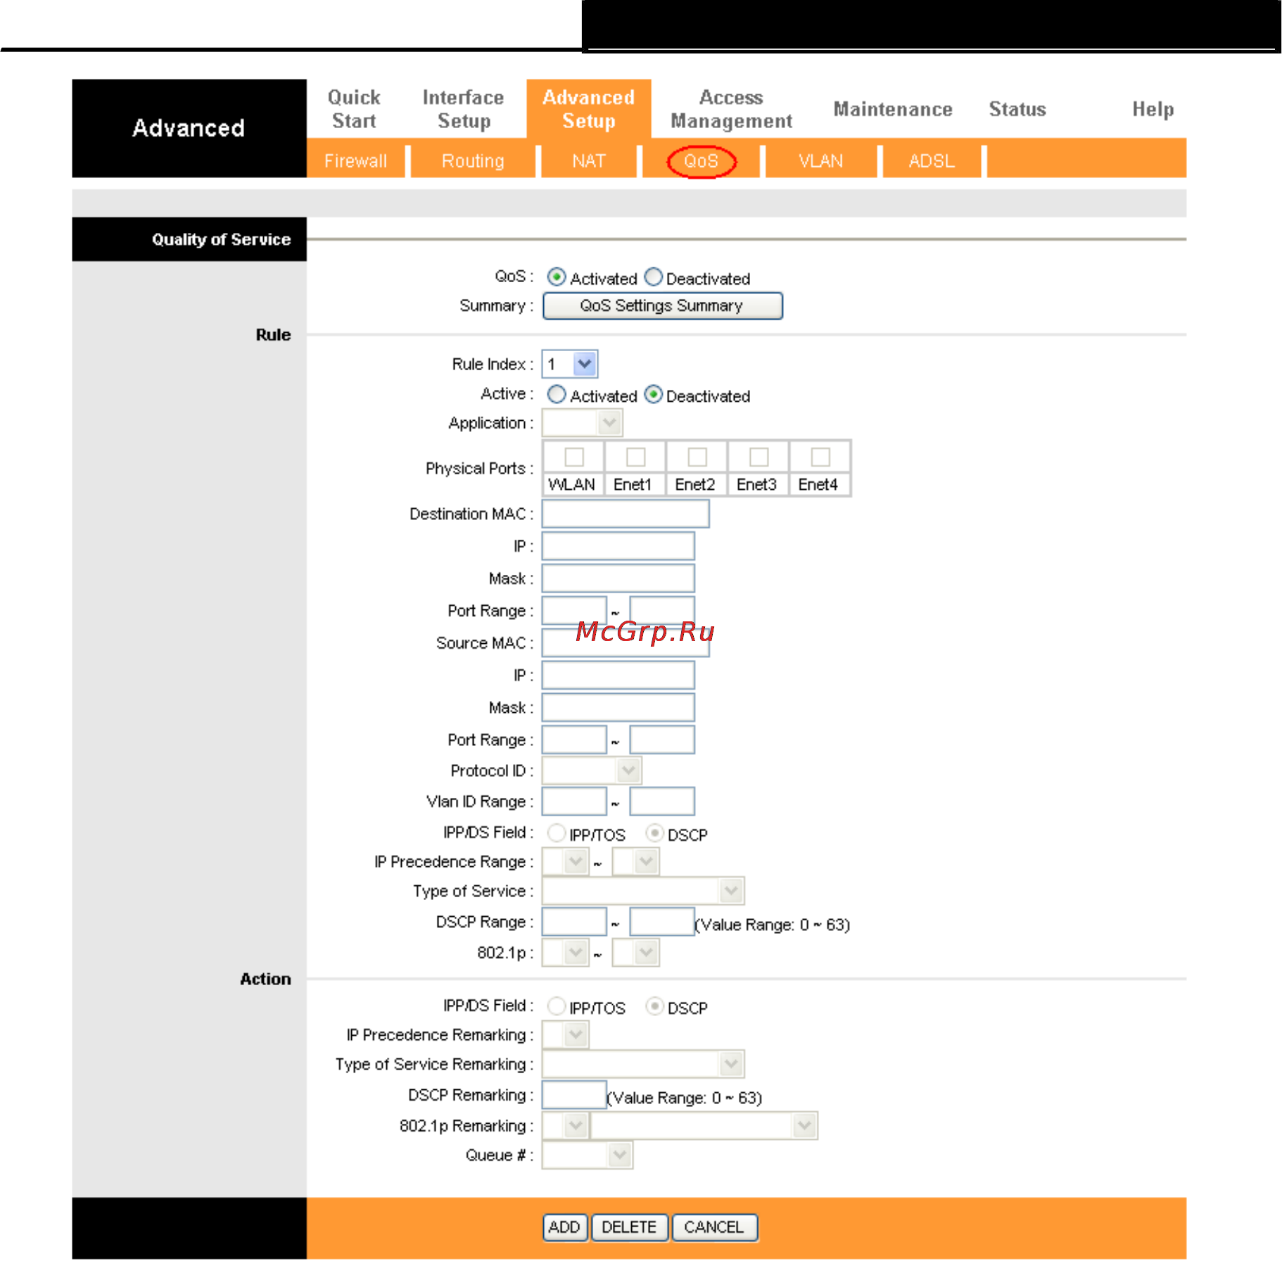Click the DSCP Remarking input field
This screenshot has width=1282, height=1261.
pyautogui.click(x=574, y=1095)
